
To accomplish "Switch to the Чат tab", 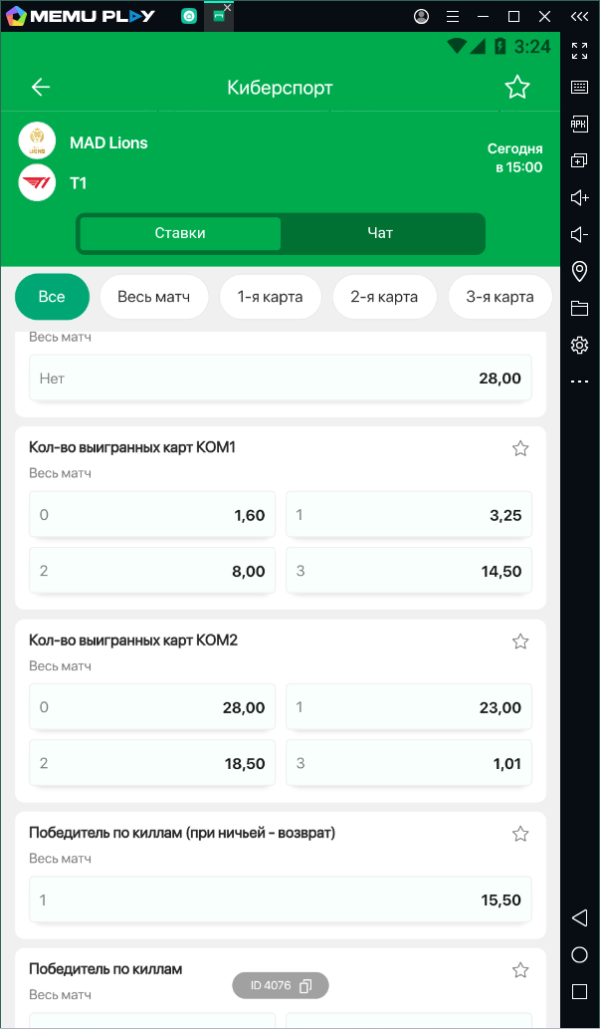I will (380, 233).
